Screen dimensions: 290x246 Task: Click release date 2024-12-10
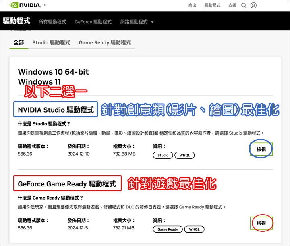79,154
